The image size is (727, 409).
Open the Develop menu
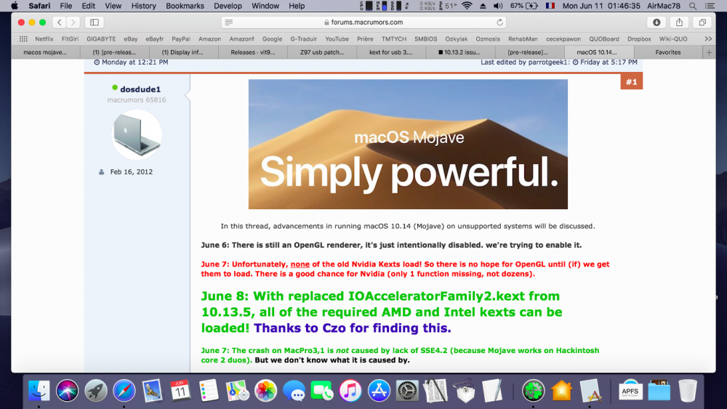coord(228,6)
